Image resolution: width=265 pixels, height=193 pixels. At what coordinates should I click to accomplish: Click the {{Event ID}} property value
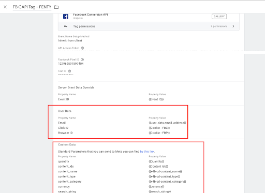(156, 99)
